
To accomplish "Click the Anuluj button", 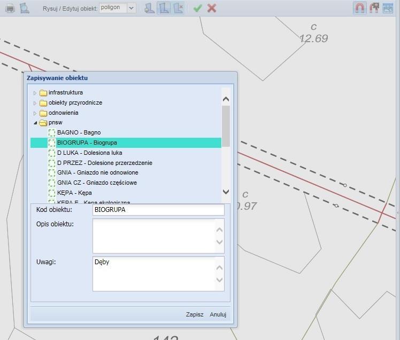I will [218, 314].
